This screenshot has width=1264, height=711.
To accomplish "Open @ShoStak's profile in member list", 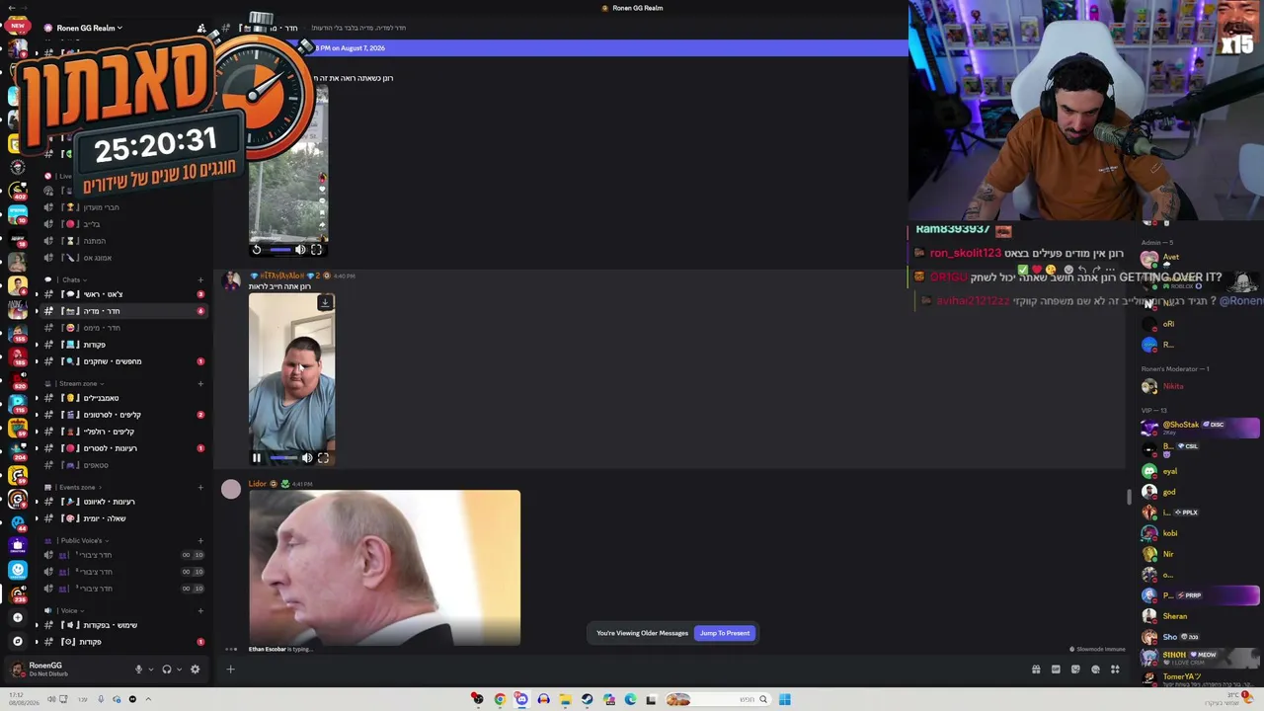I will pyautogui.click(x=1200, y=428).
